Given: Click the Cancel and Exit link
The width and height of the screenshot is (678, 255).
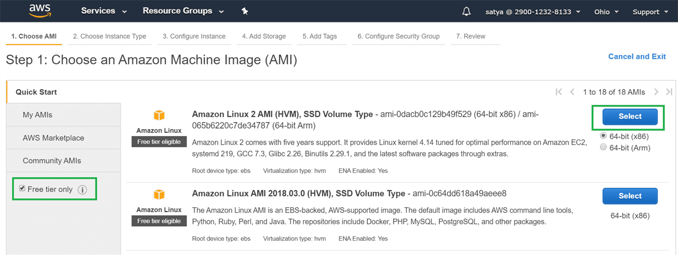Looking at the screenshot, I should click(x=636, y=56).
